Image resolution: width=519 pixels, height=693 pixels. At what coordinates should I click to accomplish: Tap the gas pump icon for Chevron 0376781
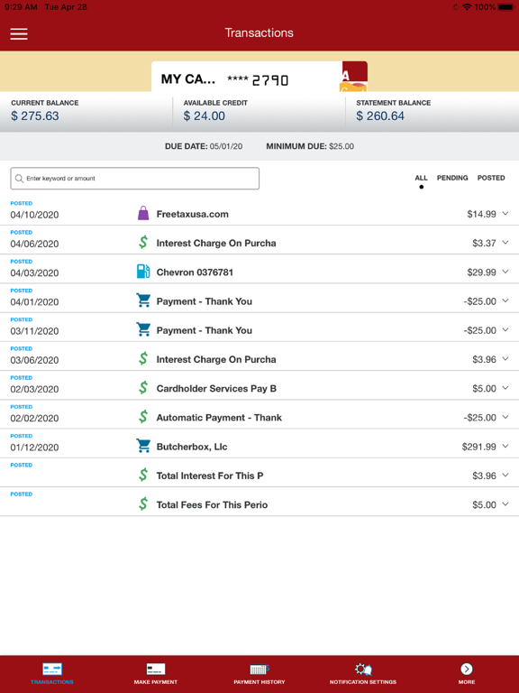point(143,272)
